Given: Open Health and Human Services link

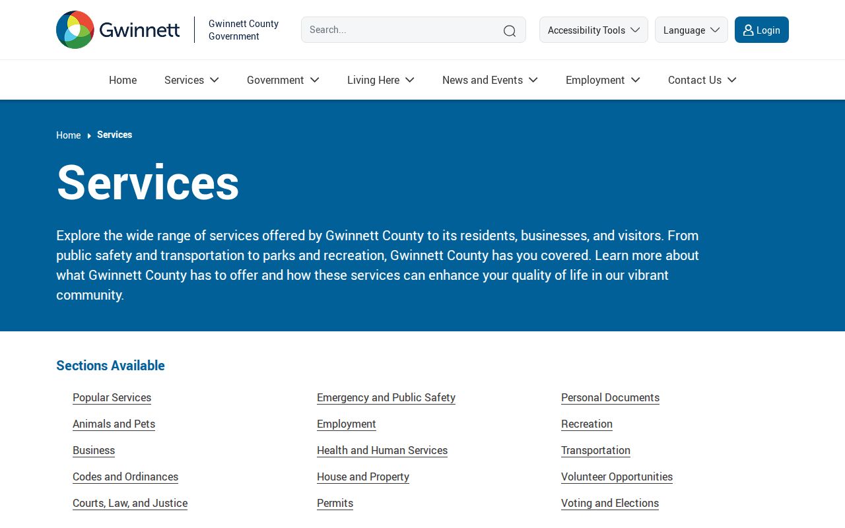Looking at the screenshot, I should (x=382, y=450).
